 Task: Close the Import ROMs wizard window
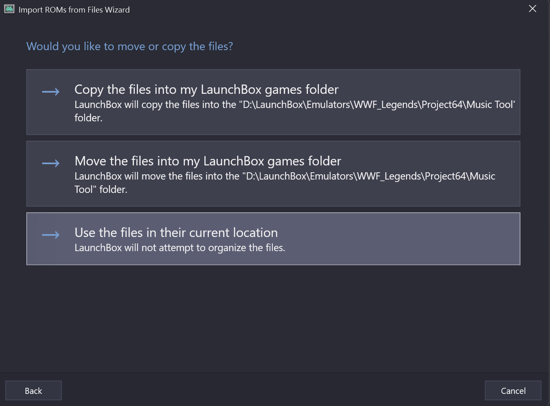(533, 9)
